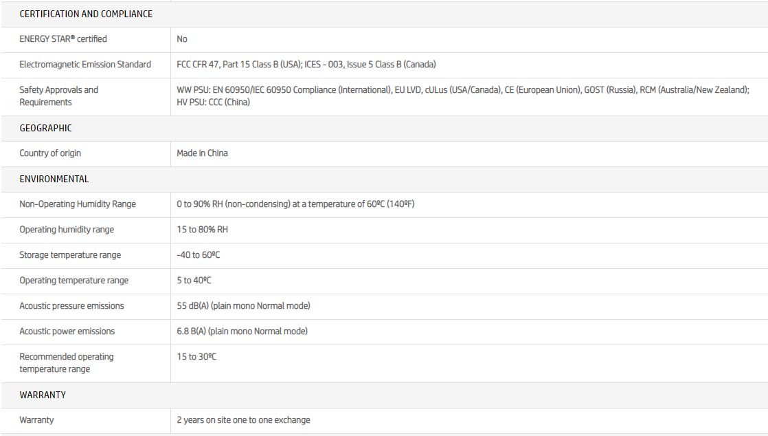Click the "6.8 B(A)" acoustic power value
The width and height of the screenshot is (768, 436).
pyautogui.click(x=242, y=331)
